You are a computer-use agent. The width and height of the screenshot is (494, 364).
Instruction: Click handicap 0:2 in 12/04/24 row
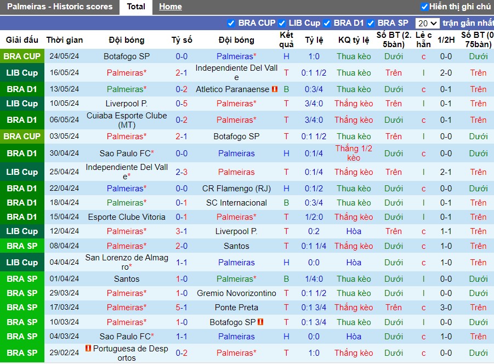point(314,231)
